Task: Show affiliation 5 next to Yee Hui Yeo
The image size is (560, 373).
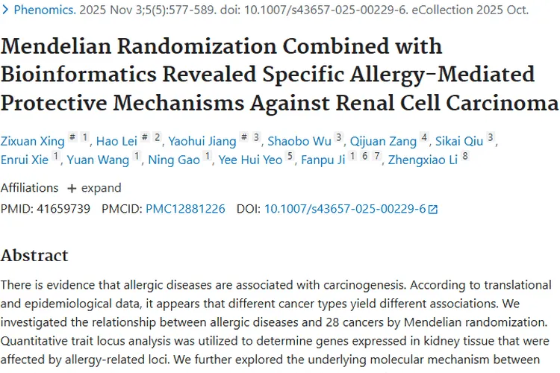Action: coord(290,157)
